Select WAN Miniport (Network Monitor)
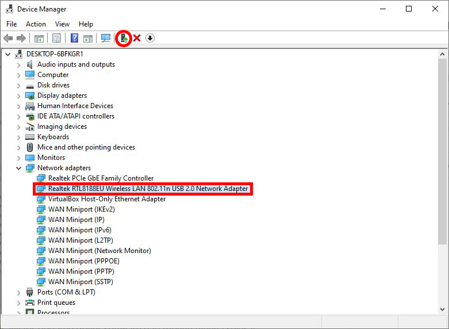This screenshot has width=449, height=329. point(99,250)
